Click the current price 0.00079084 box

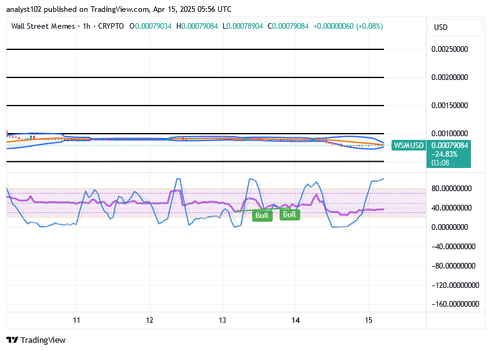coord(450,146)
